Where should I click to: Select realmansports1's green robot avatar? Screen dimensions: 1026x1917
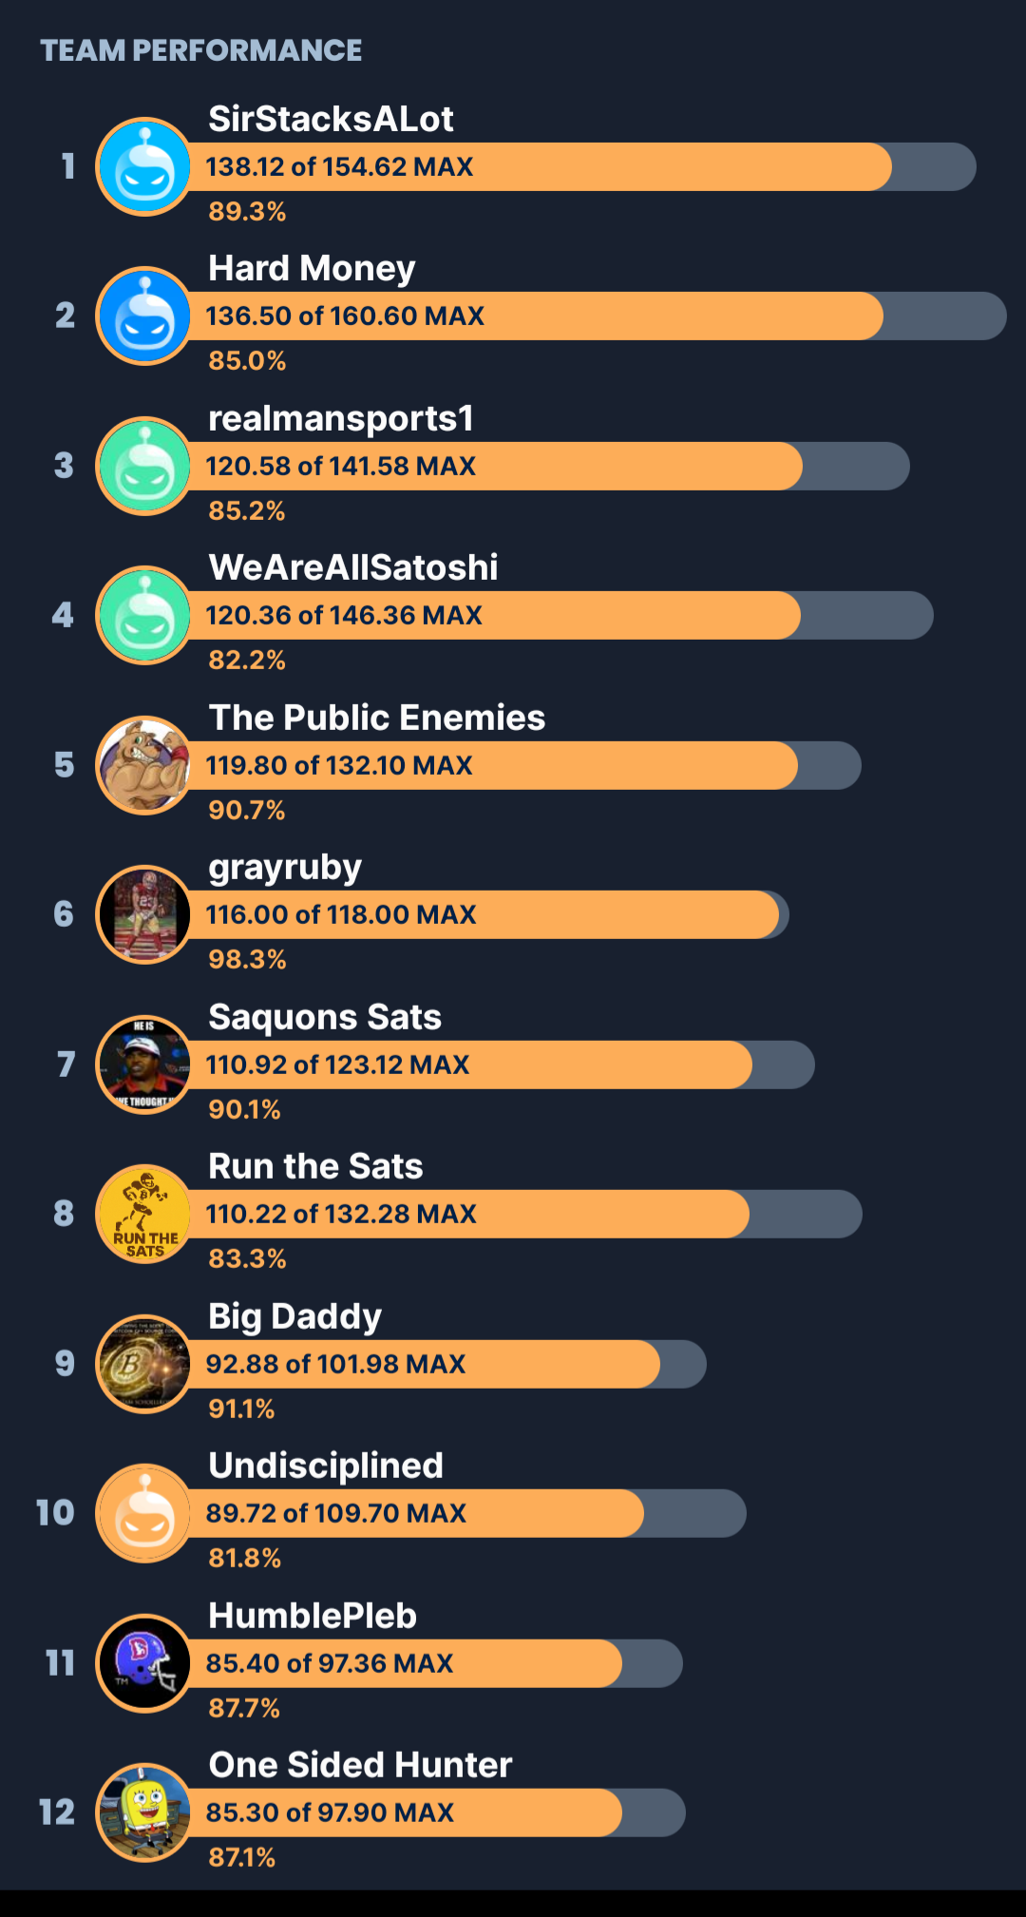pos(144,466)
